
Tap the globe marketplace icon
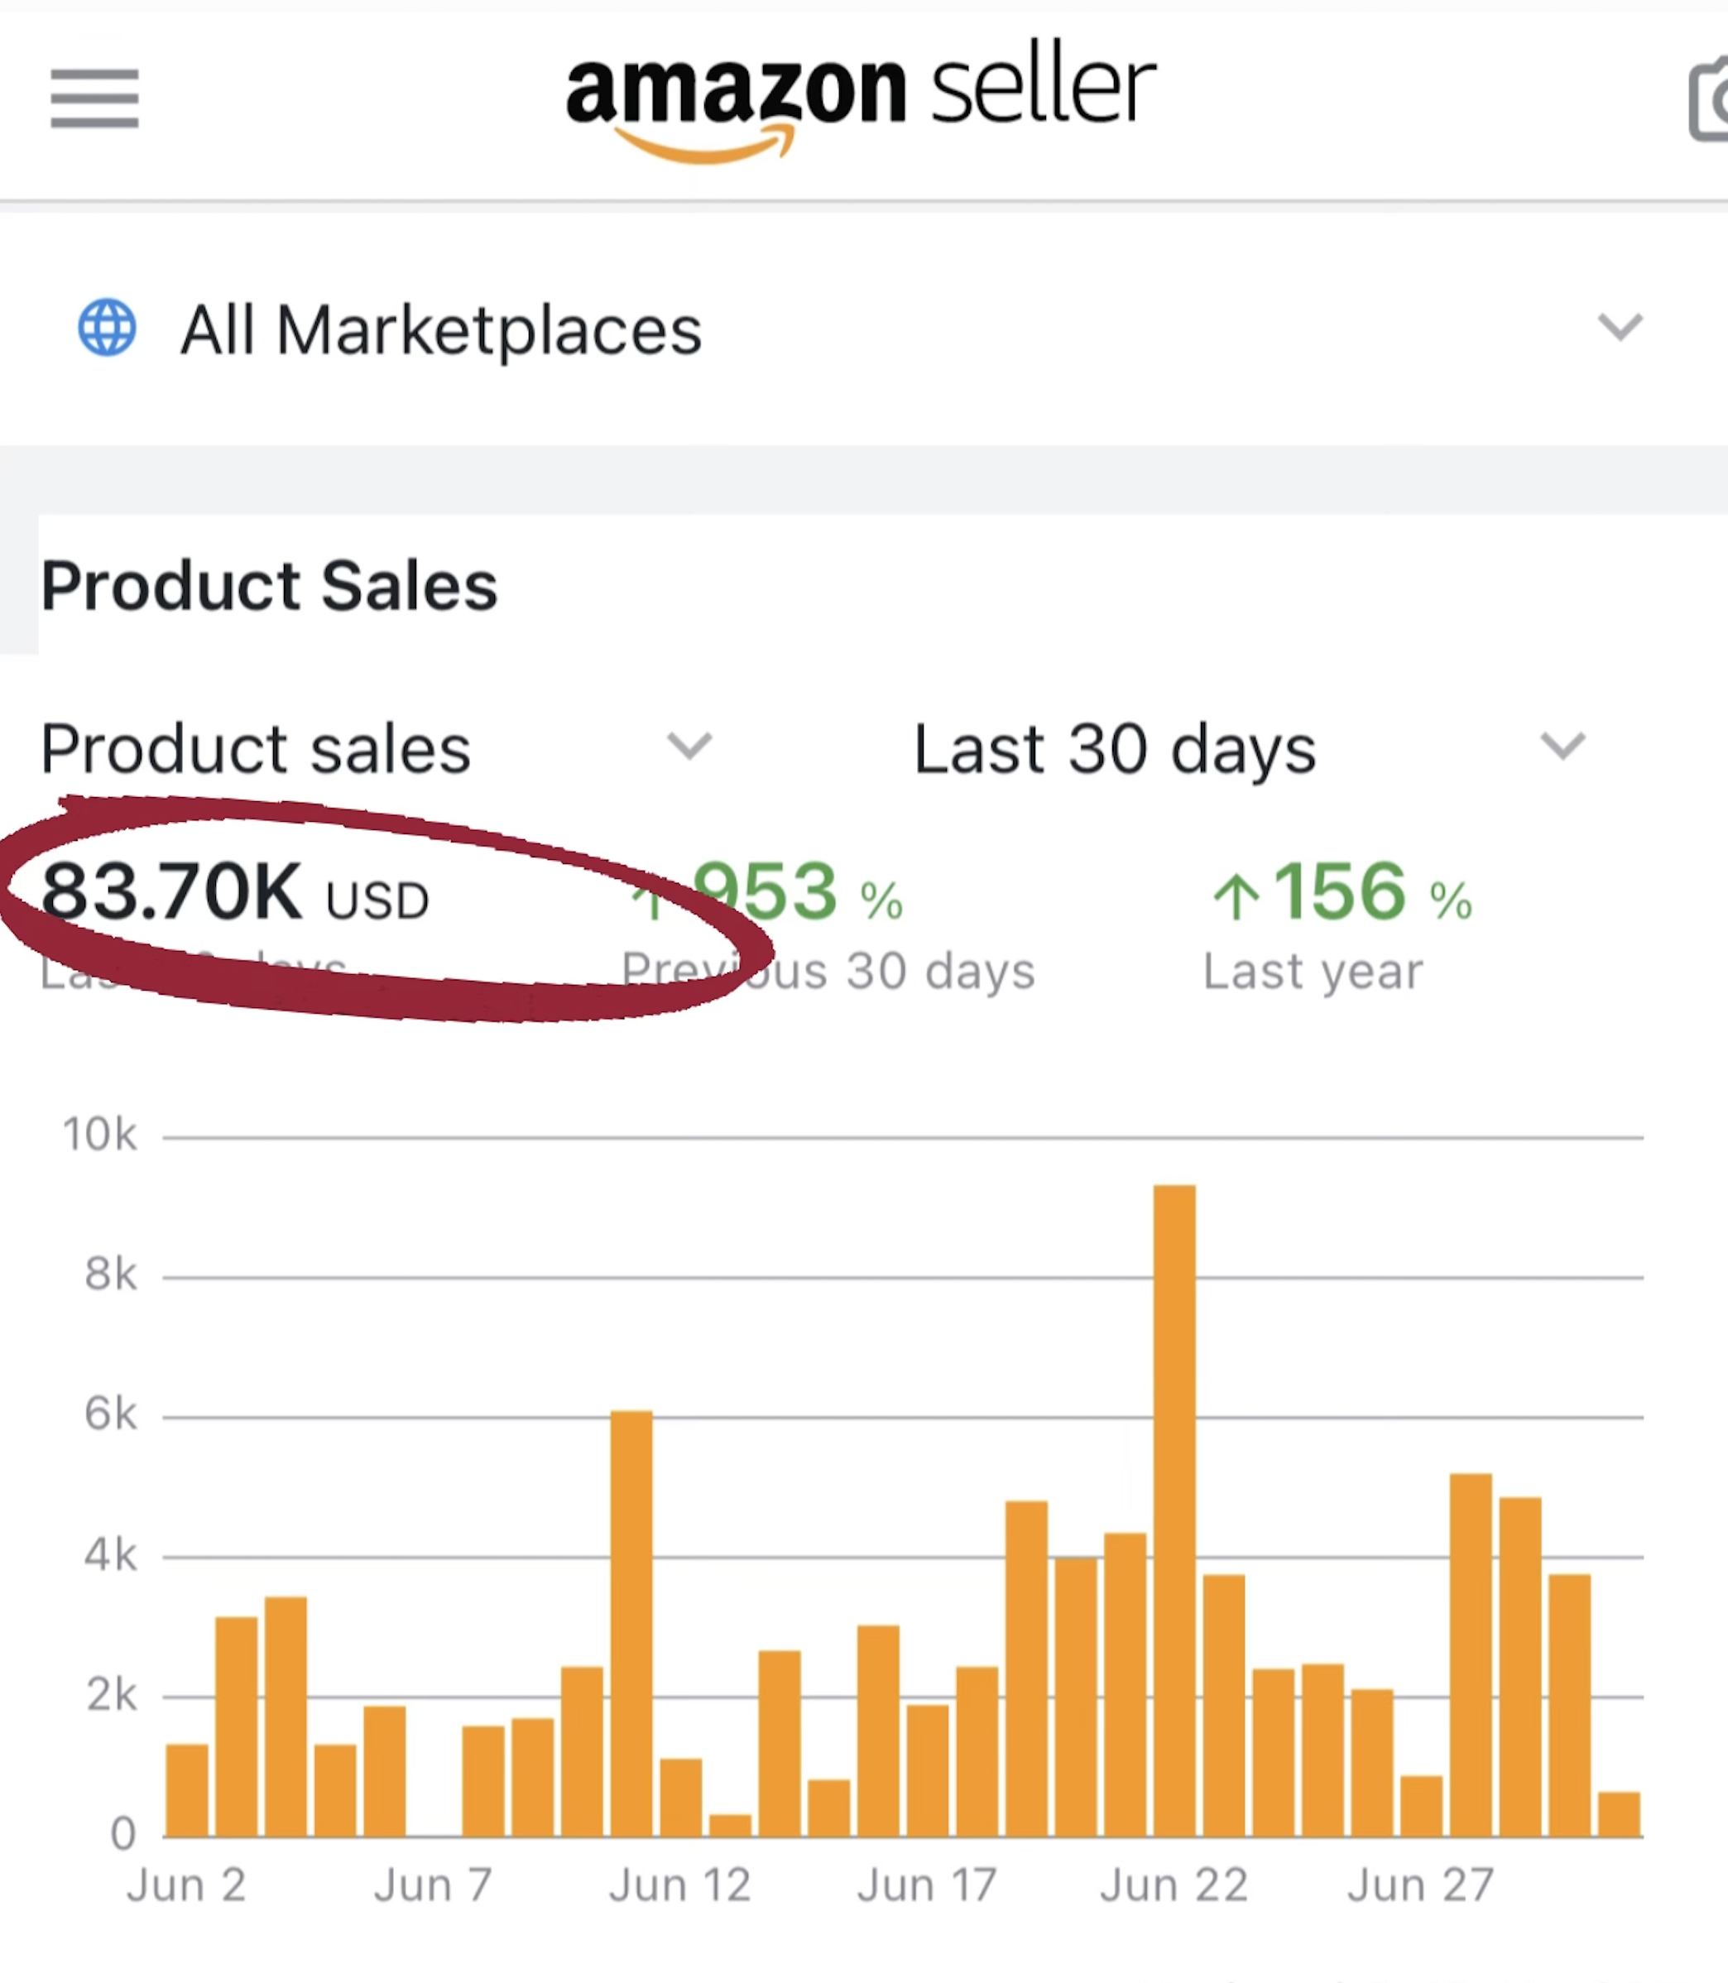pyautogui.click(x=106, y=327)
